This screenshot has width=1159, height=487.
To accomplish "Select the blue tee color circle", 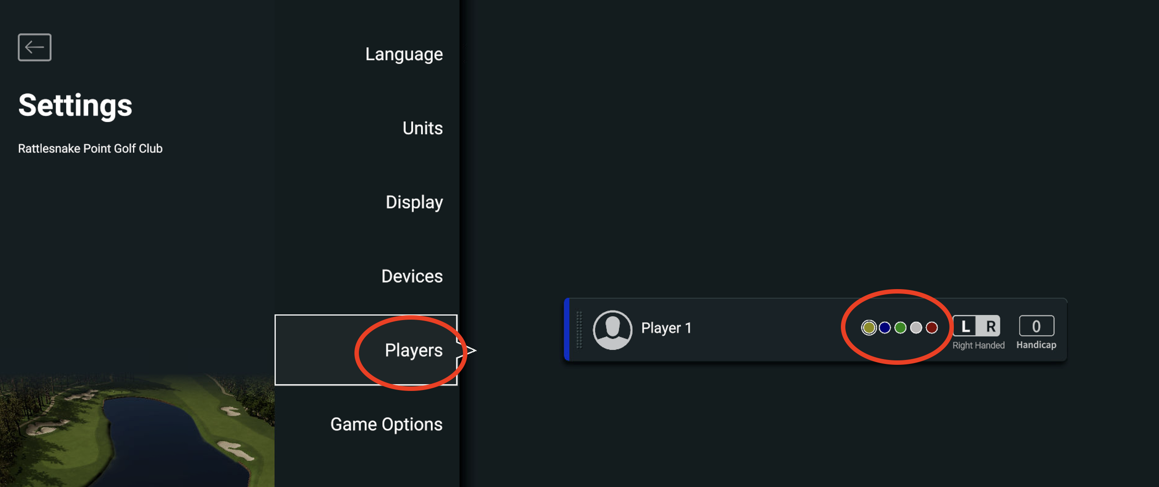I will (885, 328).
